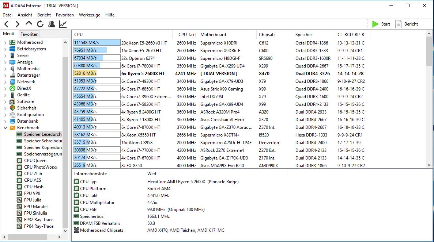The width and height of the screenshot is (434, 242).
Task: Open the Favoriten menu
Action: (x=65, y=15)
